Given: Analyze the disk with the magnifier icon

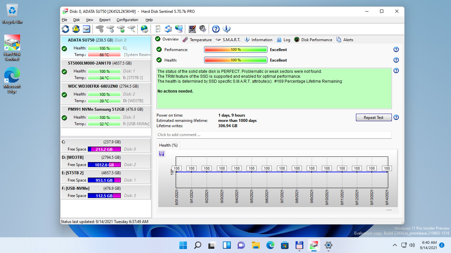Looking at the screenshot, I should click(x=131, y=29).
